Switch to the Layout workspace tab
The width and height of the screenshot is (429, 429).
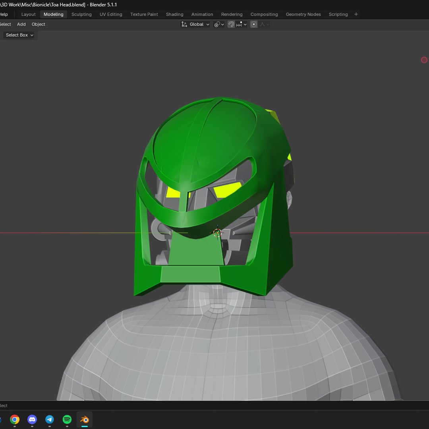coord(29,14)
